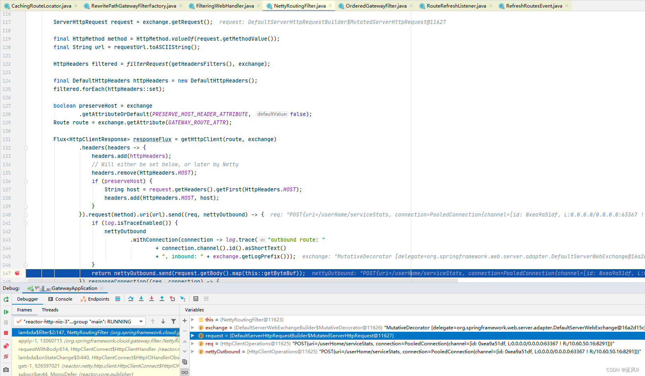Resume the program execution
The width and height of the screenshot is (645, 376).
click(6, 312)
